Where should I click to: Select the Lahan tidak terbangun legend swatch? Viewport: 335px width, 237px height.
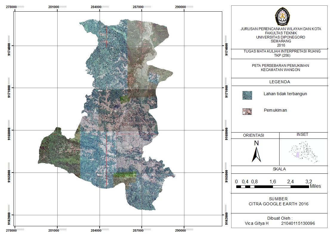247,95
